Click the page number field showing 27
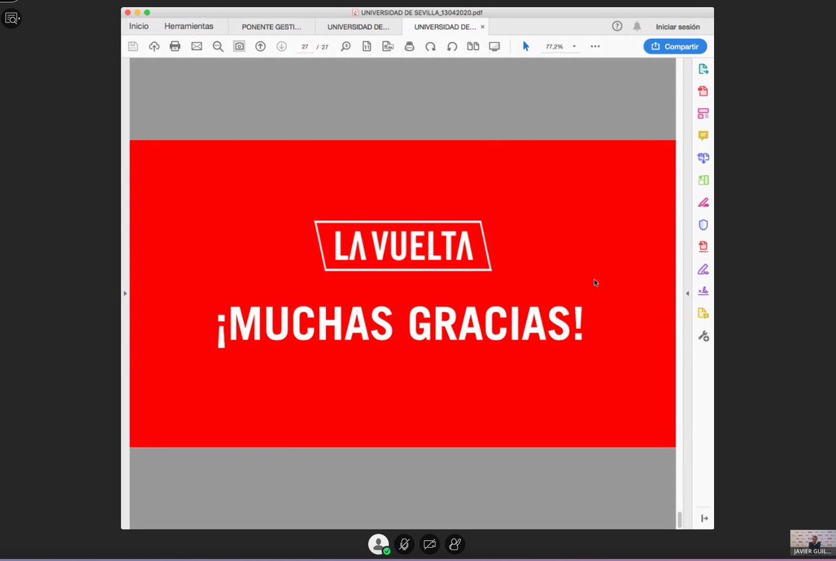836x561 pixels. point(305,47)
